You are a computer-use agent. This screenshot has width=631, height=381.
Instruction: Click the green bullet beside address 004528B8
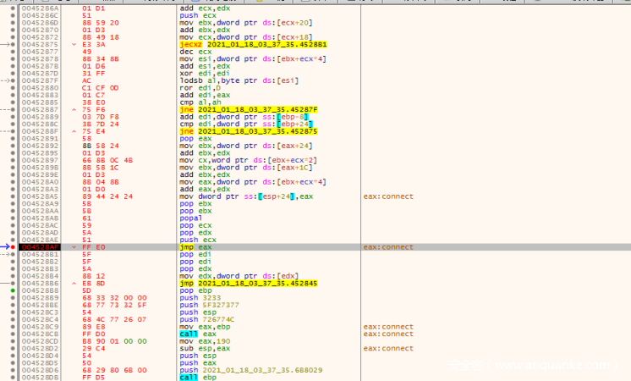point(11,290)
